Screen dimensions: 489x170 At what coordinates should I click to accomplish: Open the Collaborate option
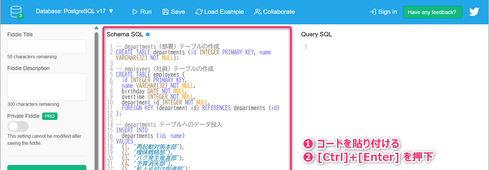[x=274, y=12]
